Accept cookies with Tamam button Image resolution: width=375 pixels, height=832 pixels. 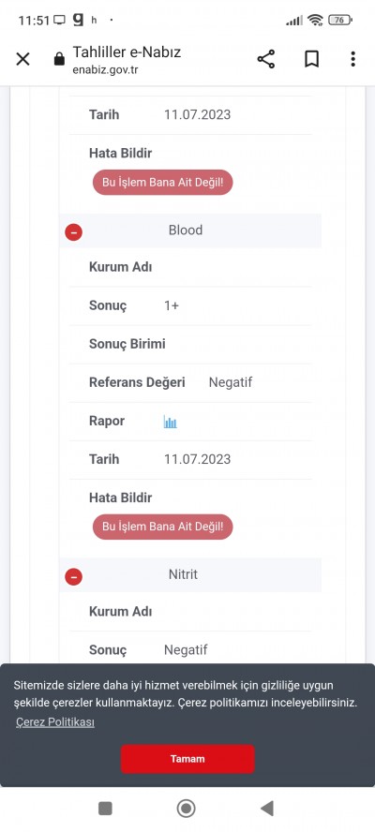click(187, 759)
